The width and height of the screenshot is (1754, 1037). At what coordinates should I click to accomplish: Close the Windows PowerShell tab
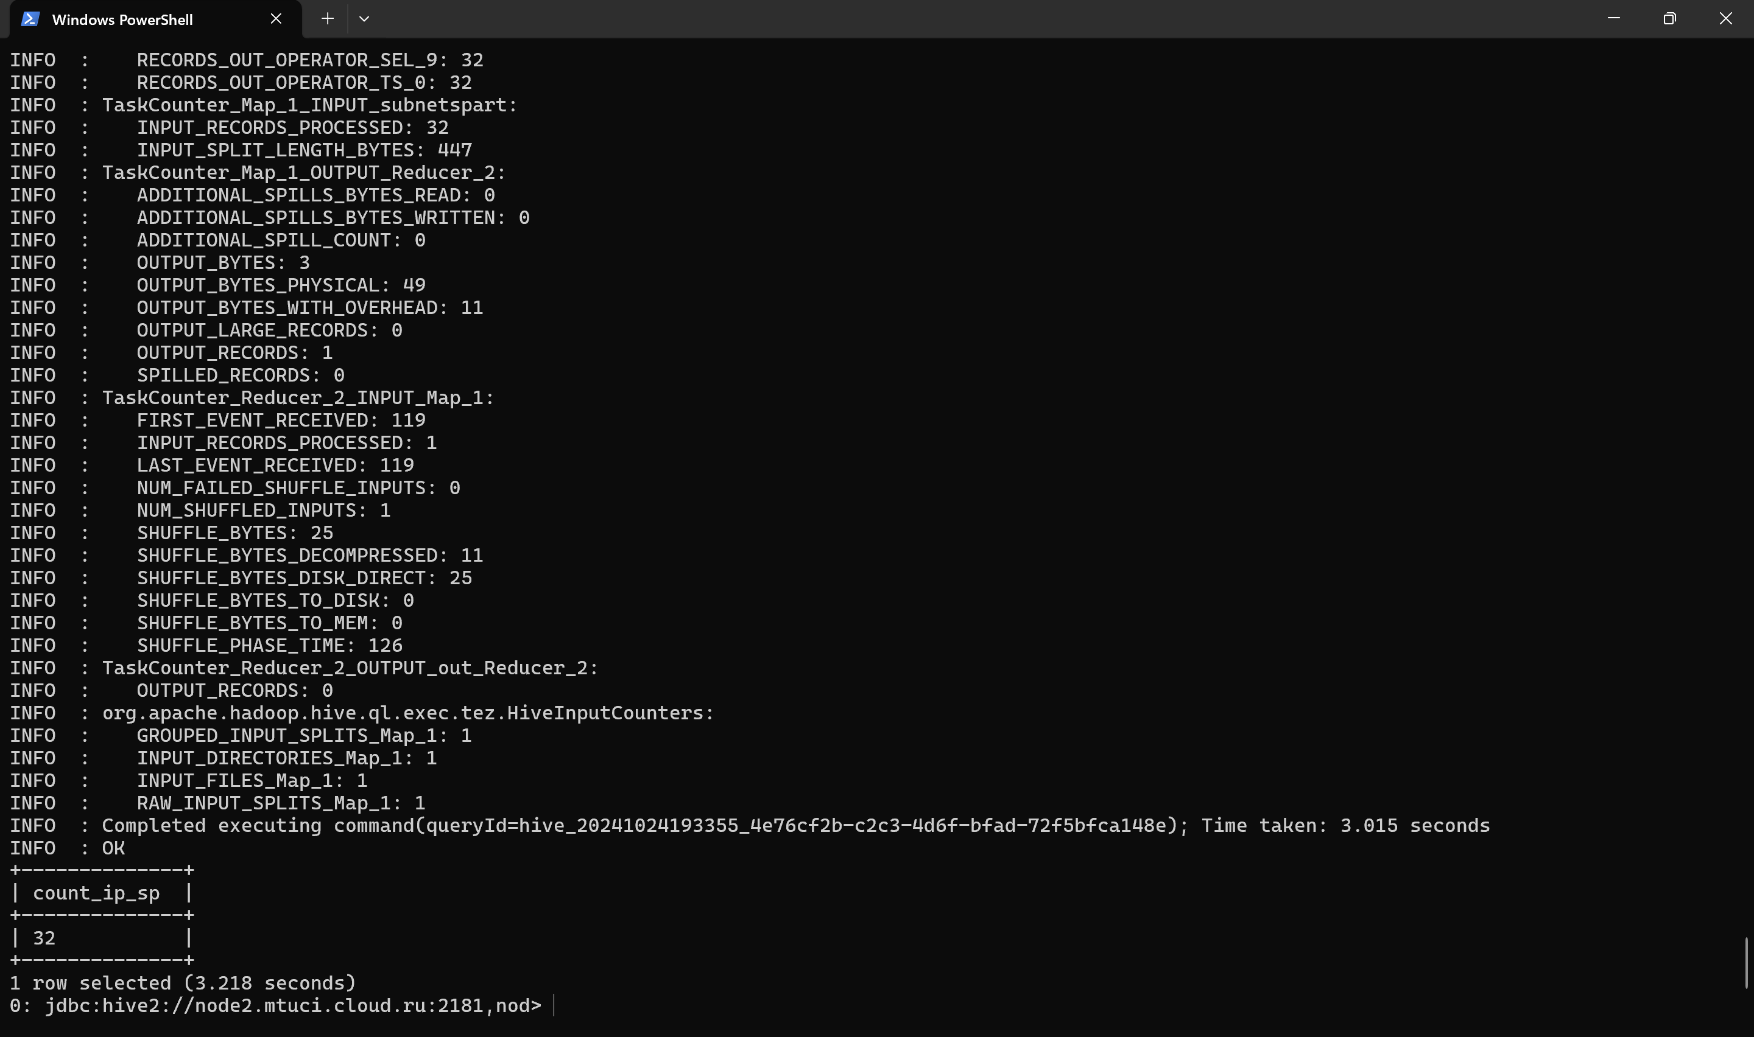[x=276, y=19]
